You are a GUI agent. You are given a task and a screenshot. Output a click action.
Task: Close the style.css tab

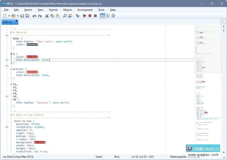(x=16, y=21)
